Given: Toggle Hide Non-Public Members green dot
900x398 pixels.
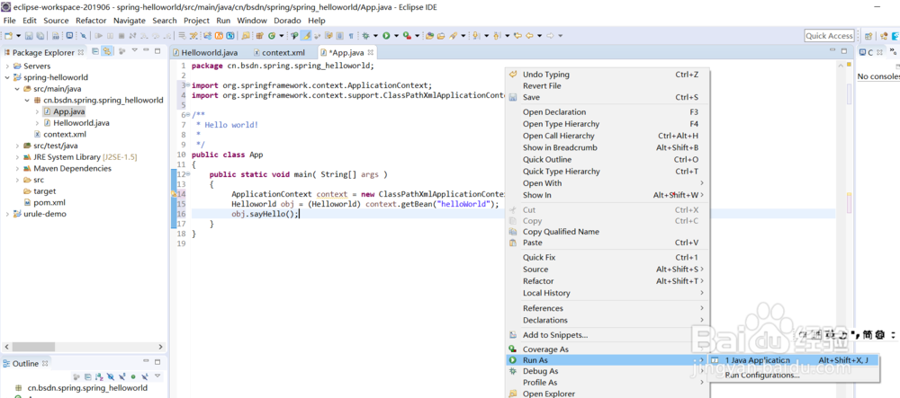Looking at the screenshot, I should tap(133, 376).
